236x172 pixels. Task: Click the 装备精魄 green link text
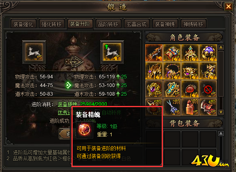click(x=67, y=104)
